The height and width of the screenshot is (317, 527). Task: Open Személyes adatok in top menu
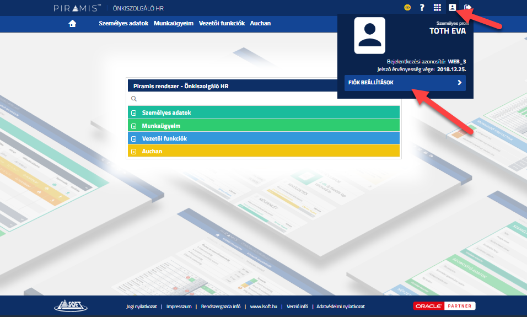tap(123, 24)
